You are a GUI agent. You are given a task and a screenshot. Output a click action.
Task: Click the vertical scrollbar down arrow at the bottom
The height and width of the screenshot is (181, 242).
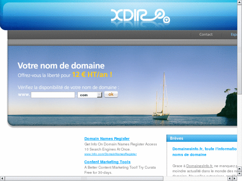[x=240, y=173]
